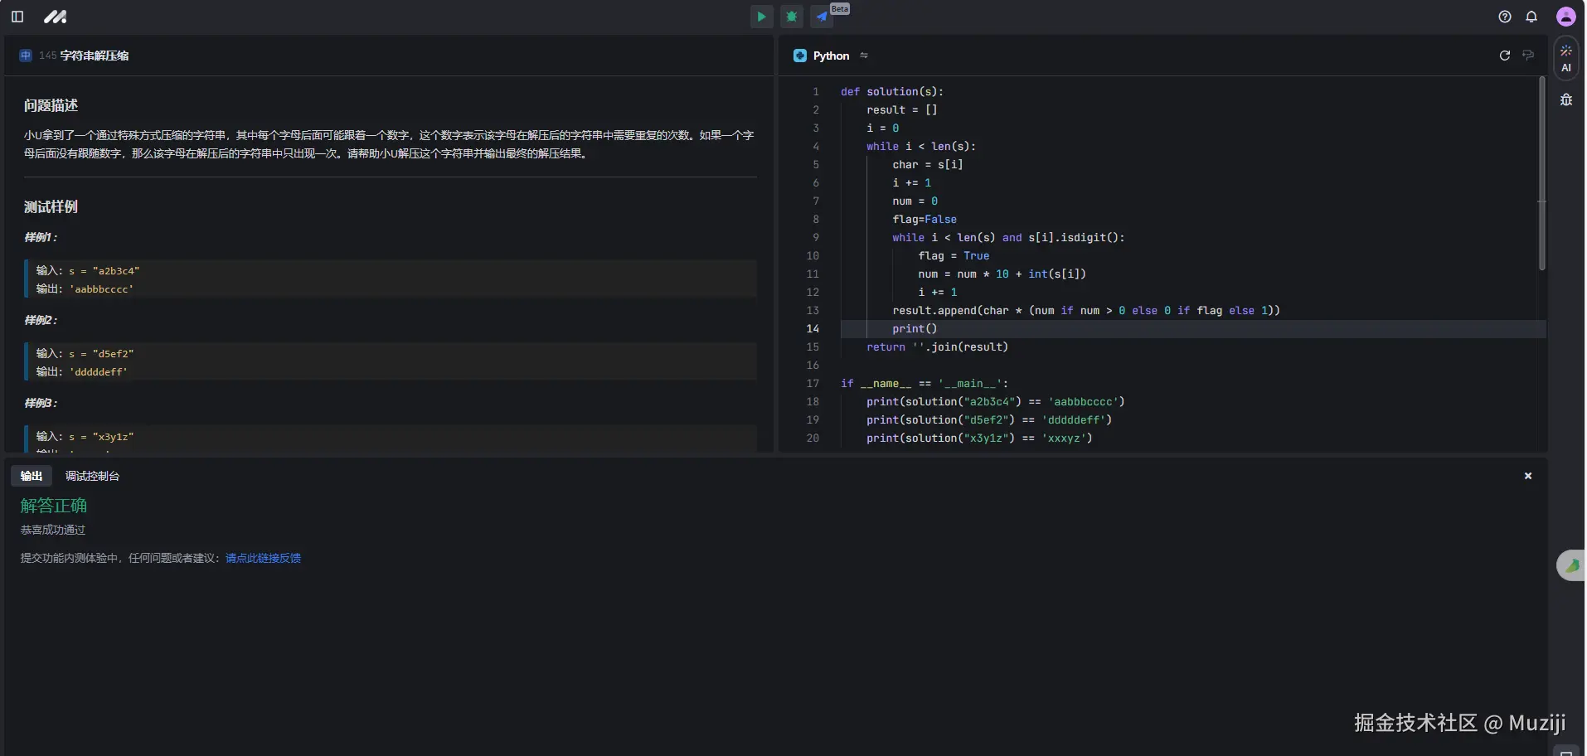
Task: Click the swap arrows next to Python
Action: tap(864, 56)
